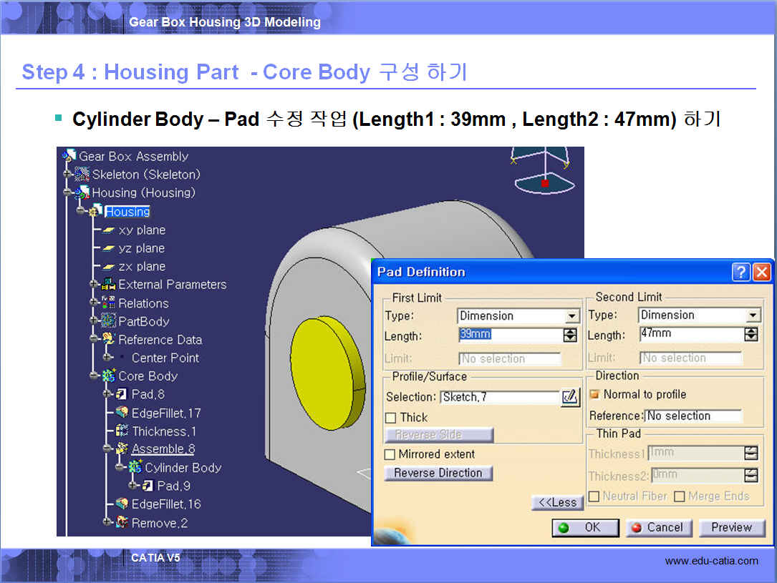Click the First Limit Length spinner arrows
This screenshot has height=583, width=777.
[570, 335]
